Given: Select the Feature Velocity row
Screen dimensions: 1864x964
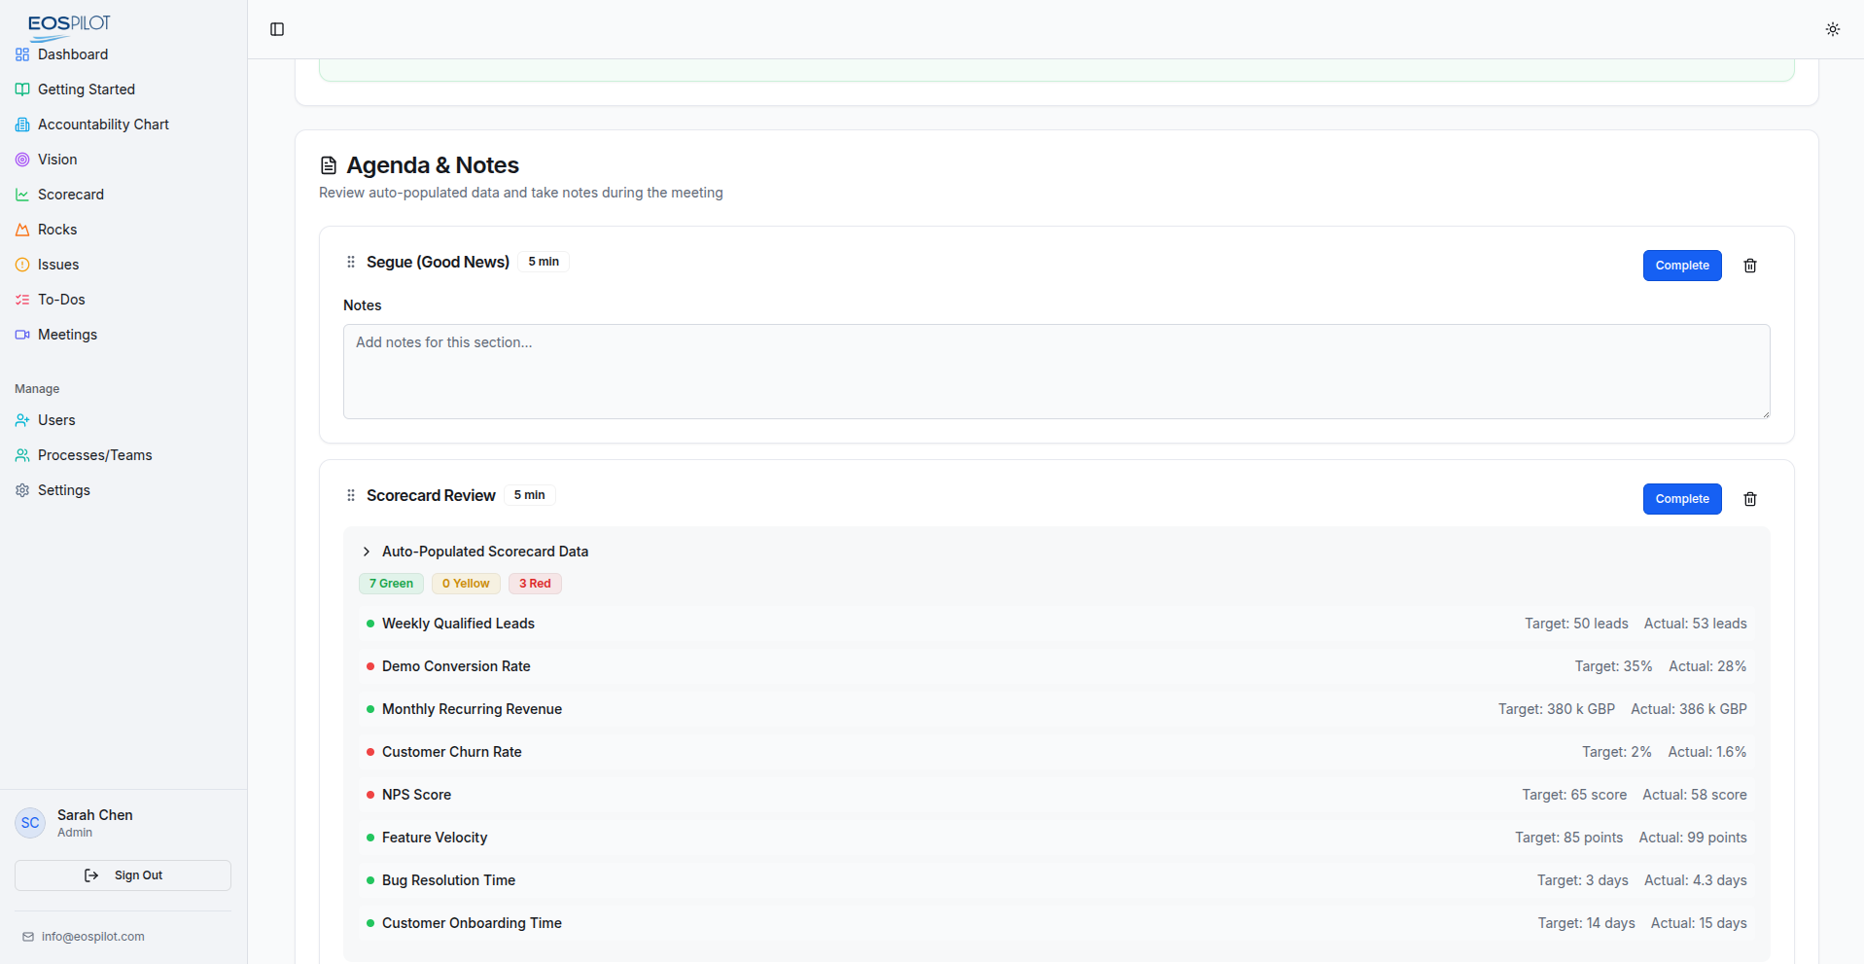Looking at the screenshot, I should [1057, 838].
